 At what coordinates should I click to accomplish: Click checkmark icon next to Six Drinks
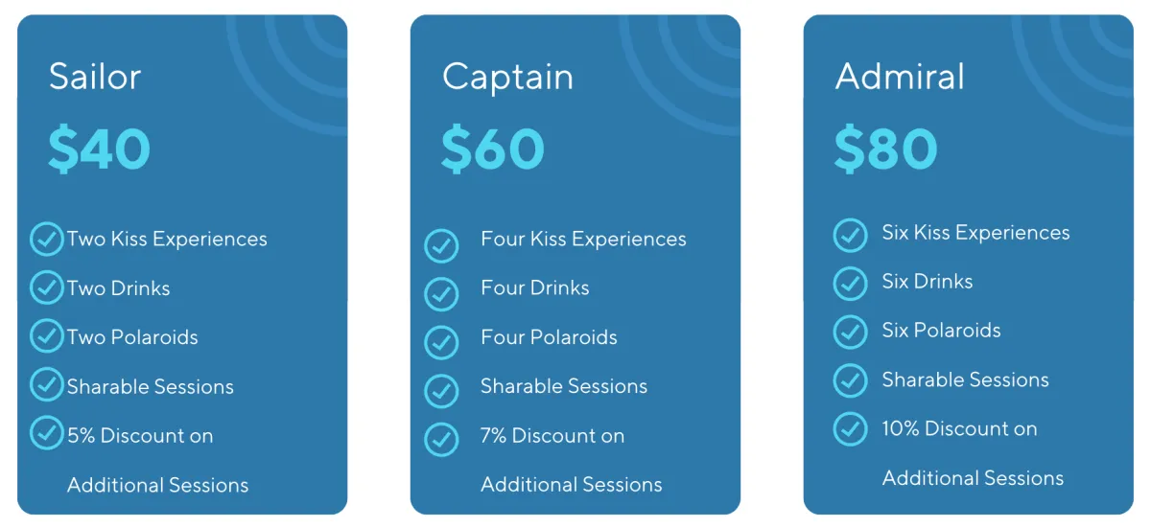coord(850,284)
